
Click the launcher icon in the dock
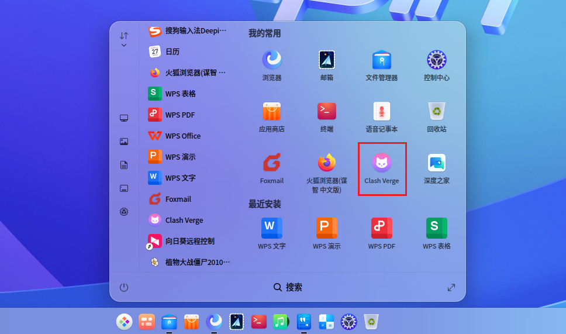125,321
